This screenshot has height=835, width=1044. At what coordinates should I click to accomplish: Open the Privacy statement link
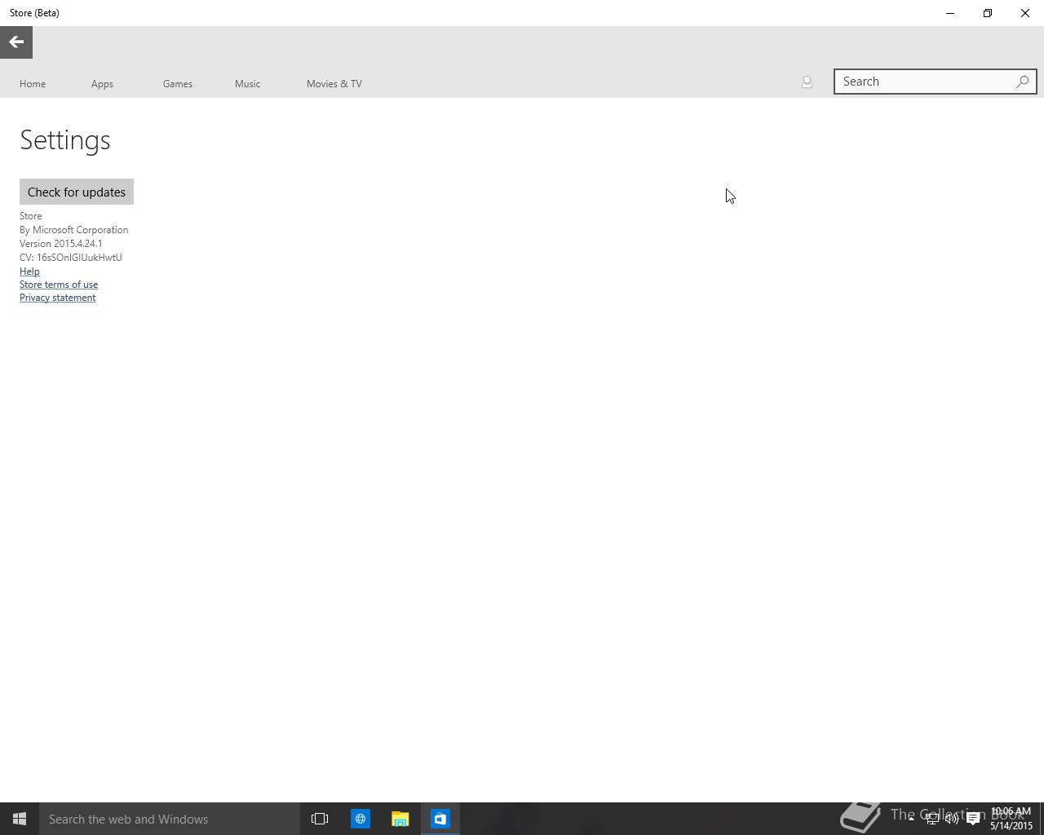[57, 298]
